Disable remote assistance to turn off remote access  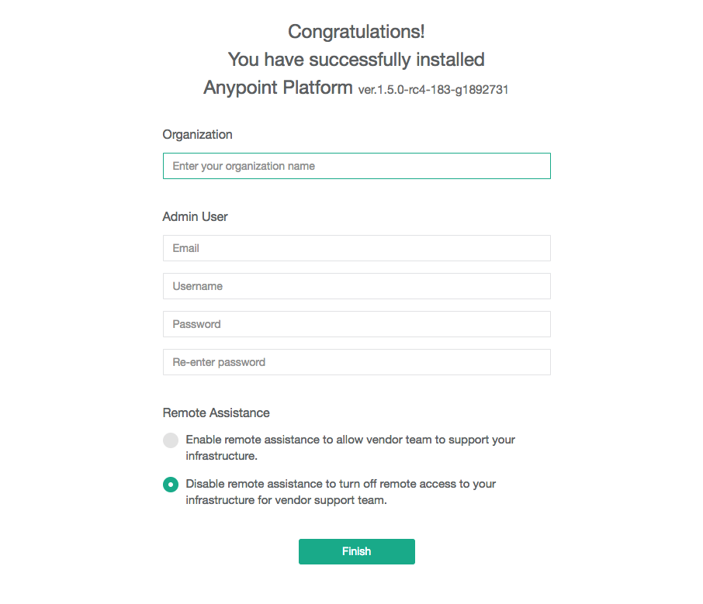(x=170, y=485)
